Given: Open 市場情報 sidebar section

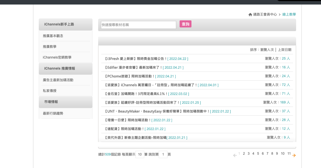Looking at the screenshot, I should pos(66,102).
